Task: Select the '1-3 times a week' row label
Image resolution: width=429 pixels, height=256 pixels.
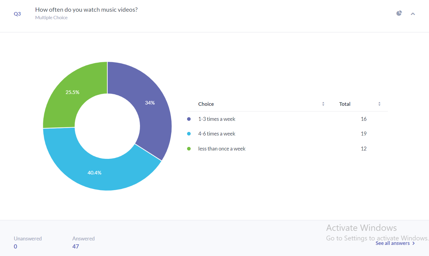Action: (217, 119)
